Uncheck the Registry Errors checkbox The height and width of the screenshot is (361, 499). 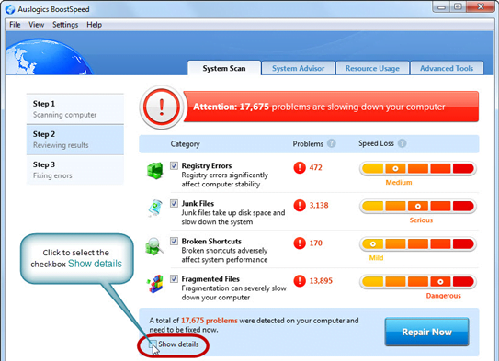[174, 165]
